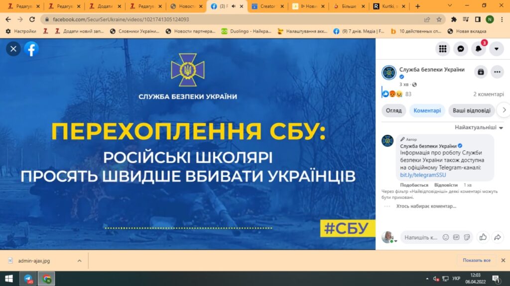Click the Facebook logo home icon
The width and height of the screenshot is (510, 286).
tap(31, 49)
